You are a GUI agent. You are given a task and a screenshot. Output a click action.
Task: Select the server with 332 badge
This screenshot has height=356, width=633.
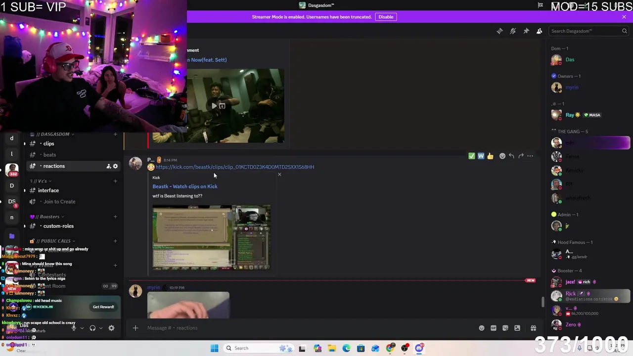[12, 170]
